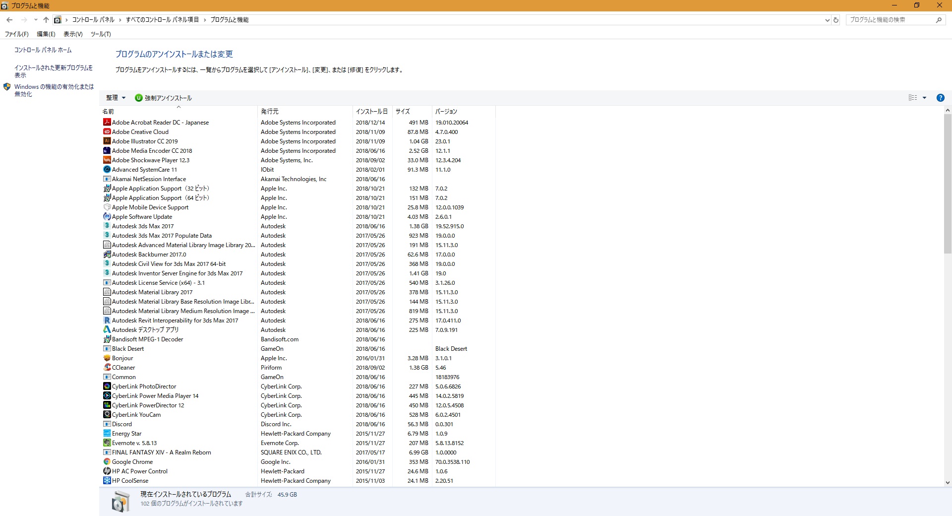
Task: Click the Adobe Media Encoder CC 2018 icon
Action: pos(107,150)
